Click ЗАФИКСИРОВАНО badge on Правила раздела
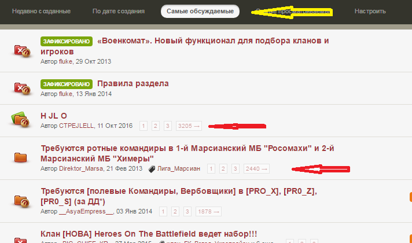This screenshot has width=412, height=243. (x=67, y=84)
